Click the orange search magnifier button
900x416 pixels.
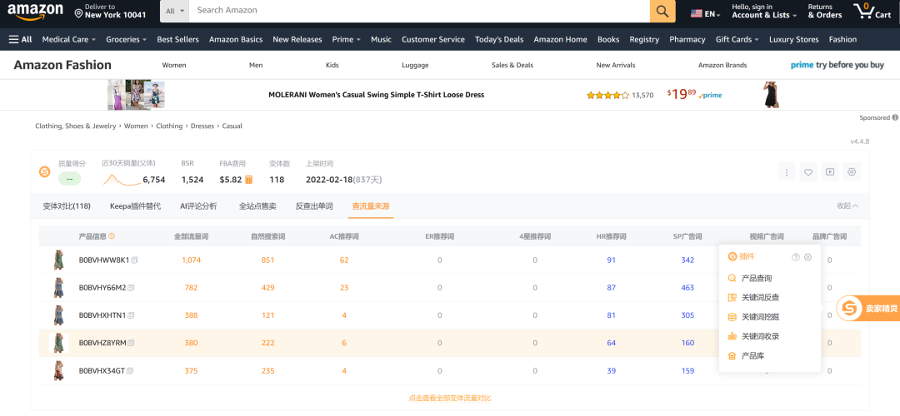point(662,11)
